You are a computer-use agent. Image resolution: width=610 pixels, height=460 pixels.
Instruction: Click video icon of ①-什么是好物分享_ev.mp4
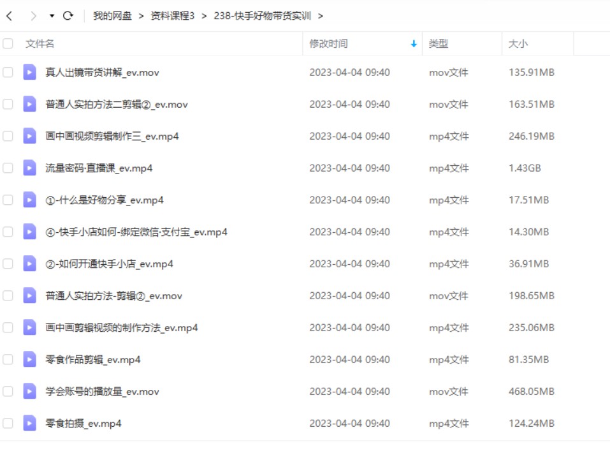pyautogui.click(x=29, y=200)
